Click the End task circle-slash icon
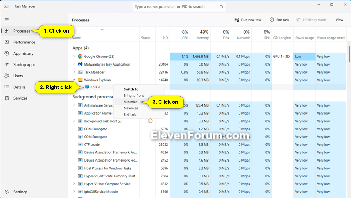Image resolution: width=351 pixels, height=198 pixels. tap(272, 20)
